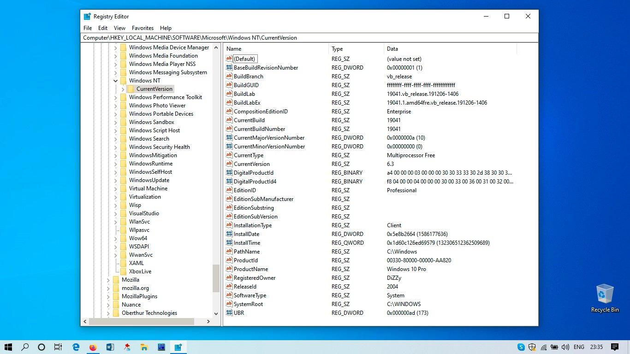630x354 pixels.
Task: Open the notification center icon
Action: 615,347
